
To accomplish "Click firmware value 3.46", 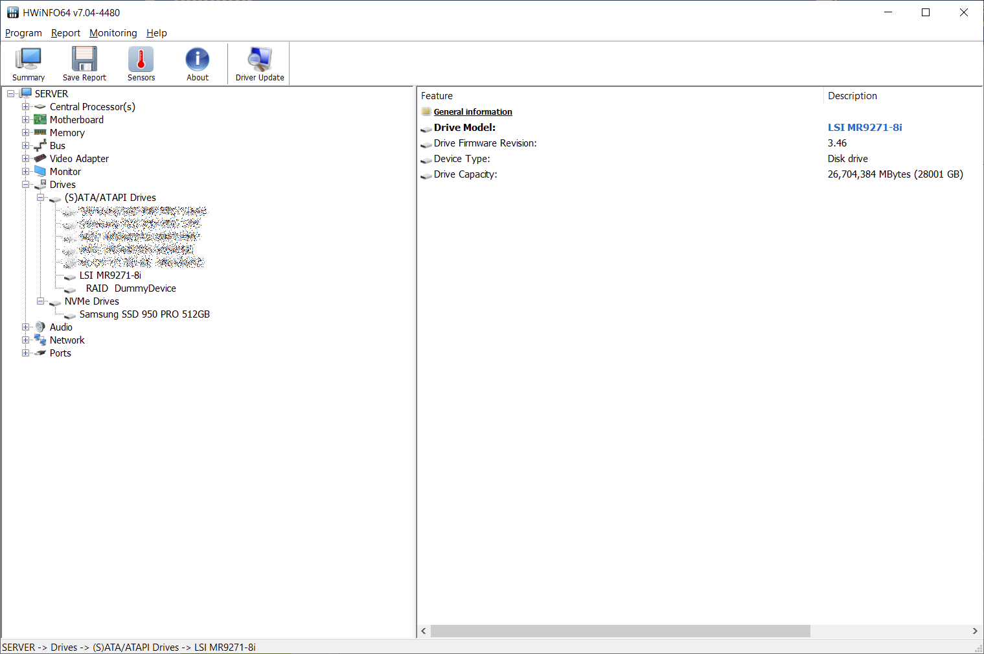I will click(x=837, y=143).
